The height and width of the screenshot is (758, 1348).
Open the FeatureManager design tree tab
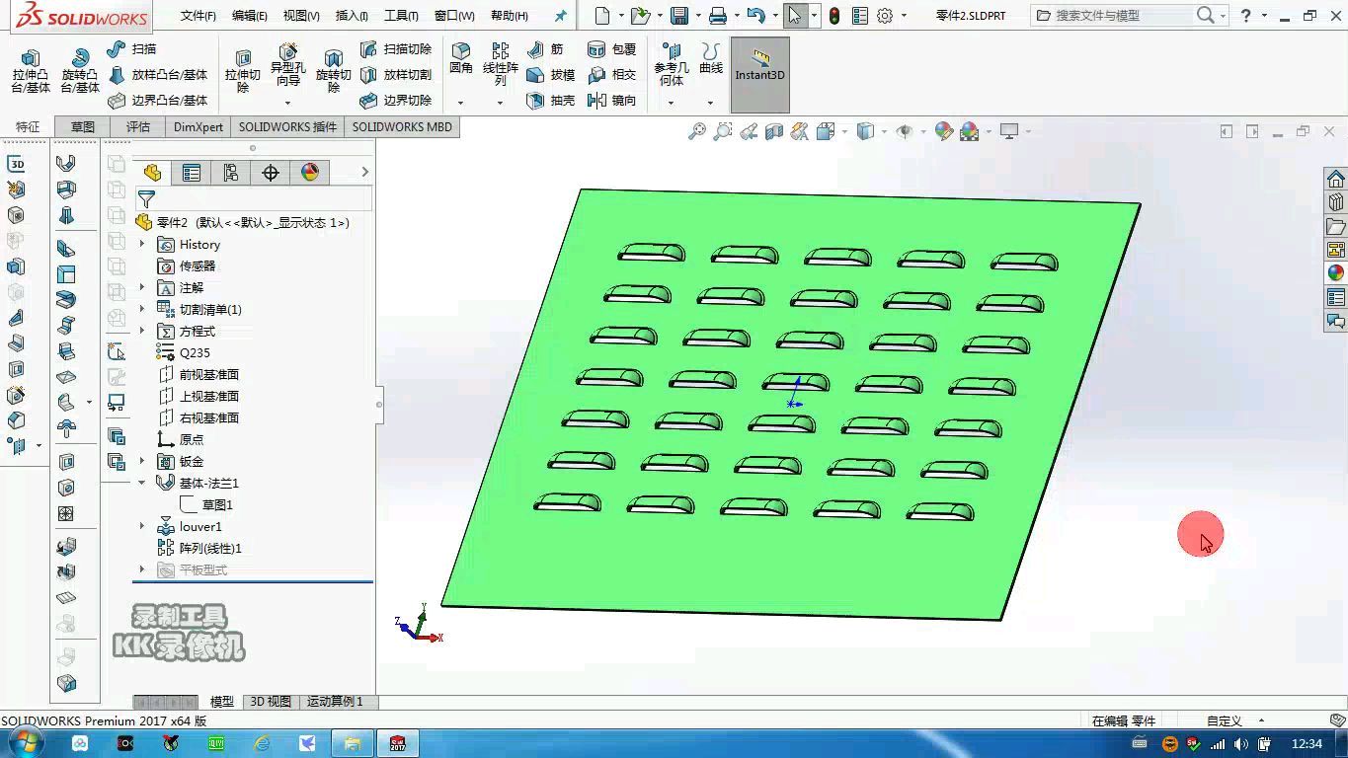pyautogui.click(x=152, y=173)
